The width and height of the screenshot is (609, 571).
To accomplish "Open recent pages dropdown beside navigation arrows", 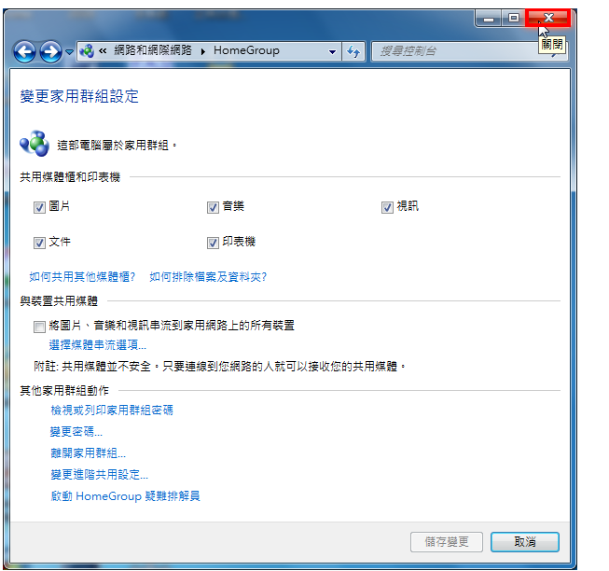I will [x=70, y=51].
